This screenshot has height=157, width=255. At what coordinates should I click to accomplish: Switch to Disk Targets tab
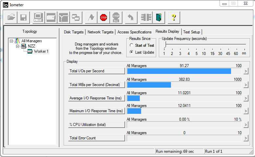pos(74,32)
